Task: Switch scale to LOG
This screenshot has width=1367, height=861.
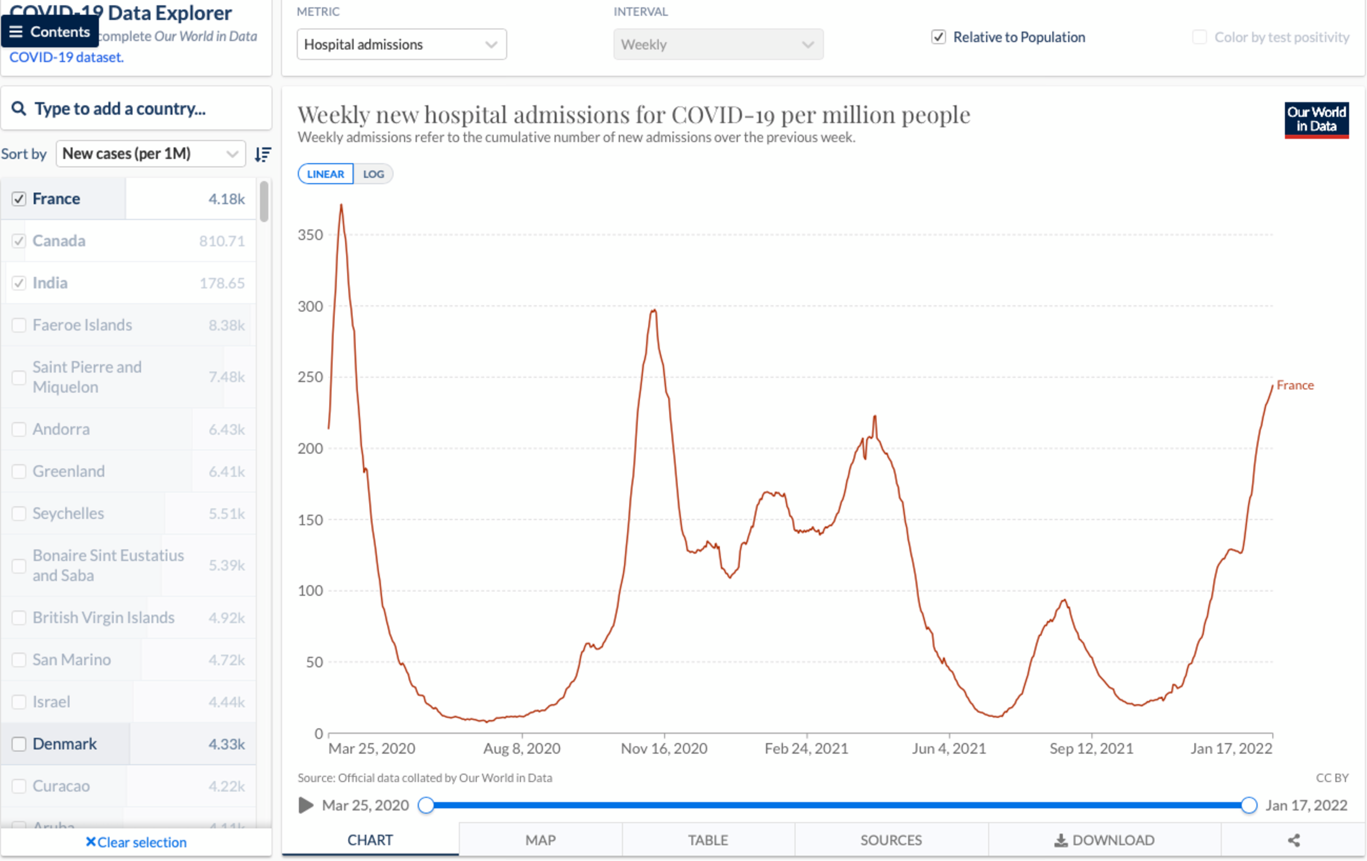Action: (373, 174)
